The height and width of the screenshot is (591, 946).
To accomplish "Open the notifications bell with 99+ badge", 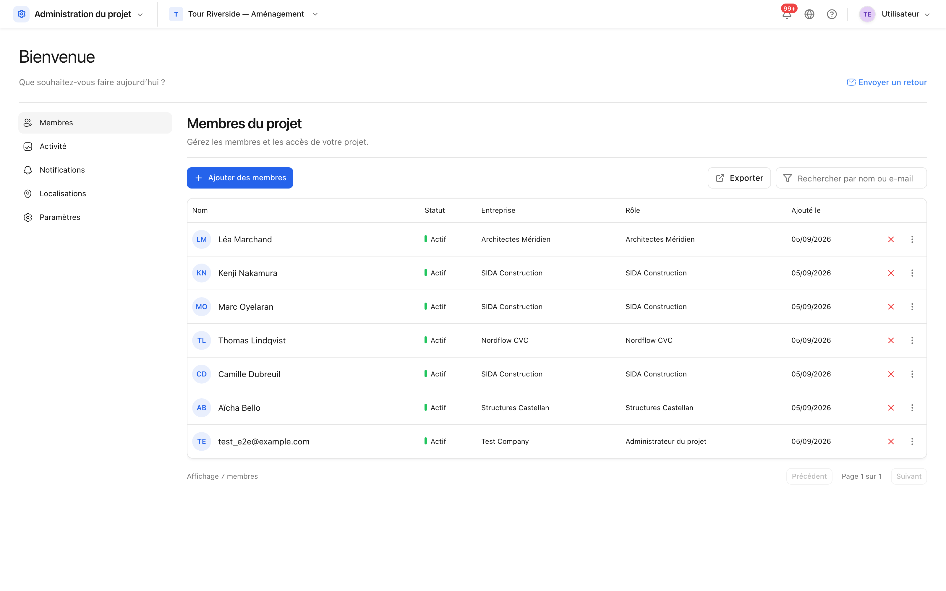I will point(787,14).
